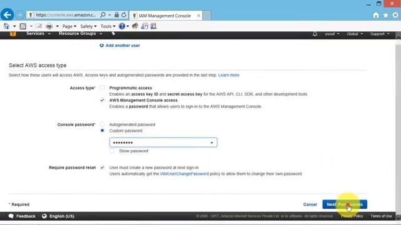Click the plus icon beside Add another user

(x=102, y=46)
